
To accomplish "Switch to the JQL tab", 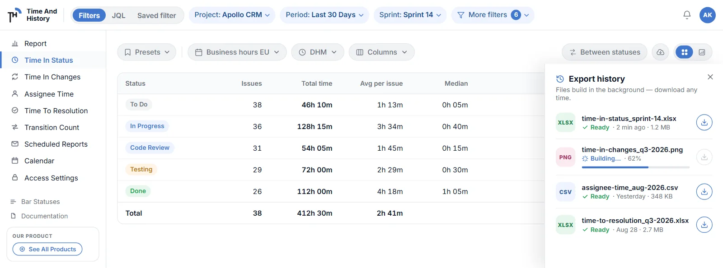I will pyautogui.click(x=118, y=15).
